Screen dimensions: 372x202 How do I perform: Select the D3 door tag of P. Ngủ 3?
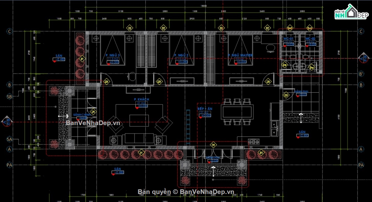click(x=106, y=82)
